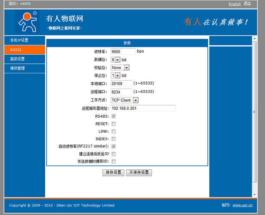Disable auto baud rate (RF2217 similar) checkbox
Viewport: 265px width, 215px height.
pyautogui.click(x=113, y=146)
